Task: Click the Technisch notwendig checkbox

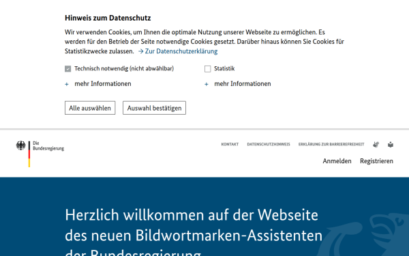Action: tap(67, 69)
